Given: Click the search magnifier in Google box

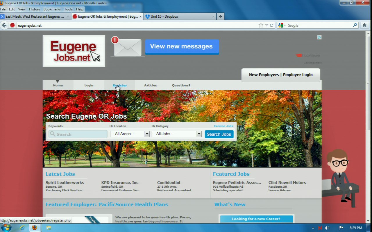Looking at the screenshot, I should click(355, 25).
